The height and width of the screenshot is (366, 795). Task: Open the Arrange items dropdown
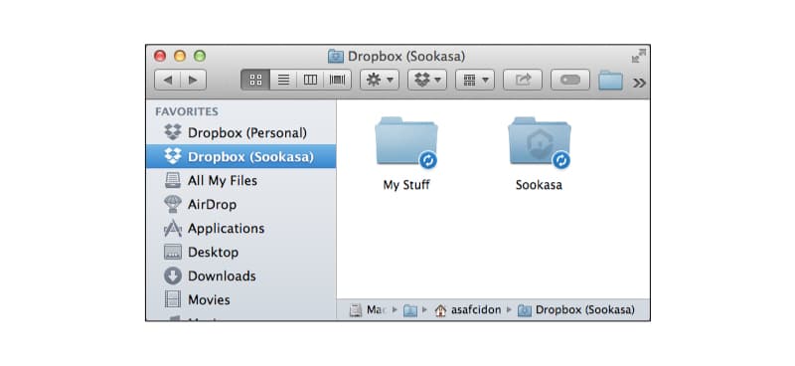tap(475, 81)
